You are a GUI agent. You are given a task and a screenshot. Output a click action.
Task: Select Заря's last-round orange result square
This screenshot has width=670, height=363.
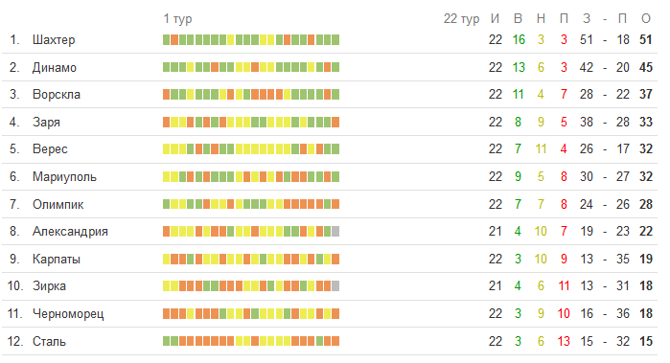(335, 123)
